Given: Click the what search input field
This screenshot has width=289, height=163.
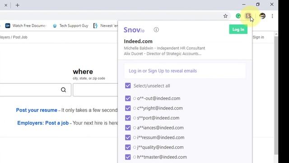Looking at the screenshot, I should (x=35, y=90).
